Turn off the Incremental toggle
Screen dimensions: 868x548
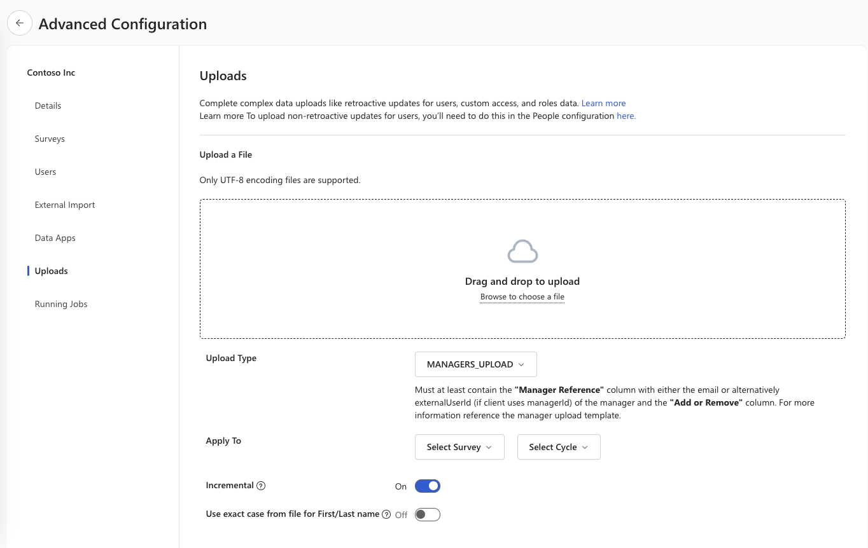427,485
